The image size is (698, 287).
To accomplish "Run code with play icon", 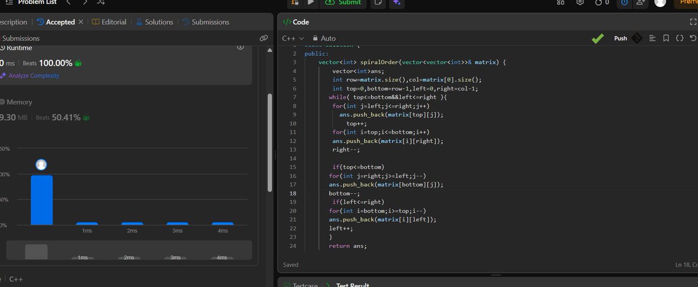I will 311,2.
